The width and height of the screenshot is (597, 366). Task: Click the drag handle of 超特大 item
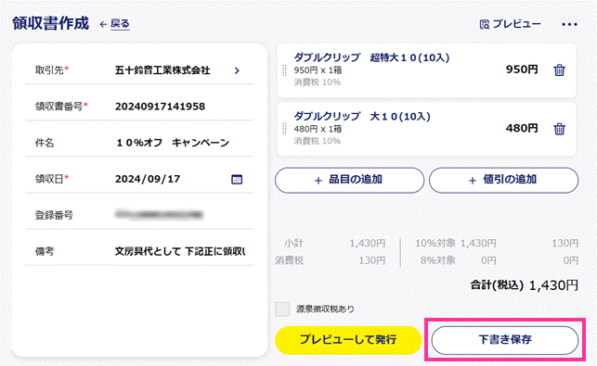tap(284, 70)
